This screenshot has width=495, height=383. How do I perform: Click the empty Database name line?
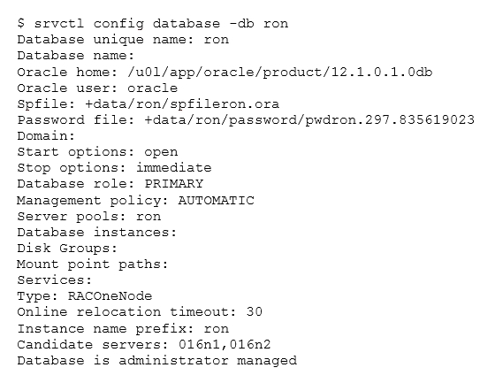click(x=76, y=56)
